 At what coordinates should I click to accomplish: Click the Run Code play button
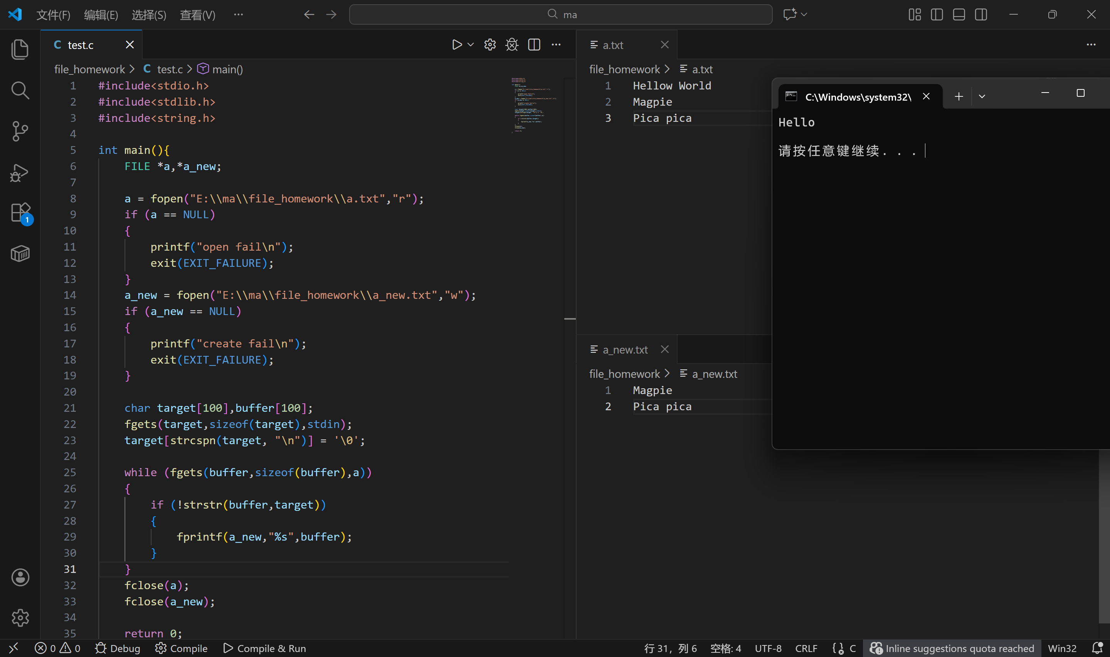pyautogui.click(x=457, y=45)
